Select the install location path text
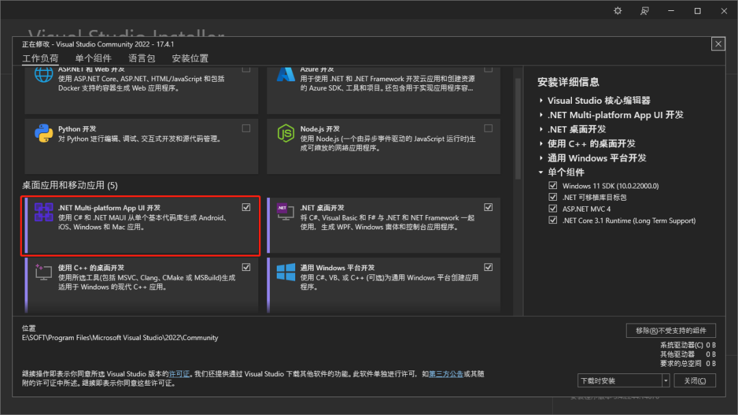738x415 pixels. coord(120,337)
